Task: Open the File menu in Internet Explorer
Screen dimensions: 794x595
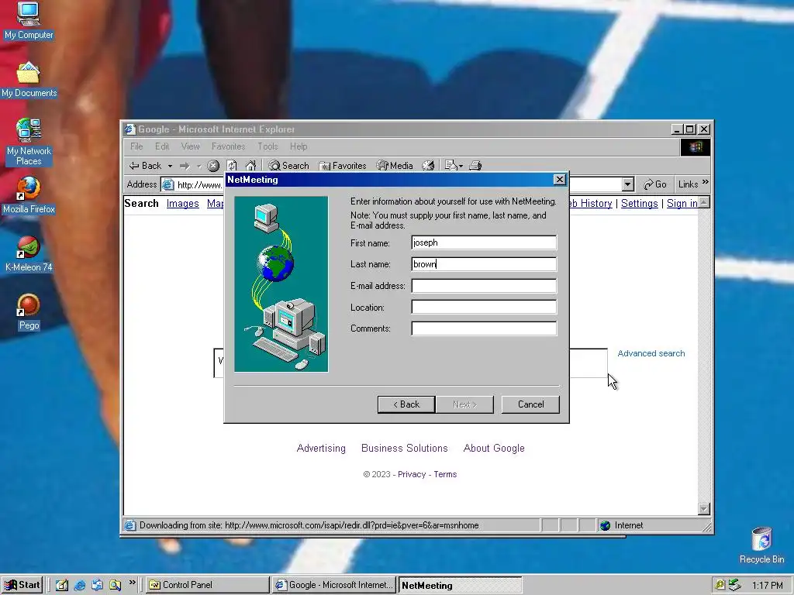Action: pyautogui.click(x=136, y=146)
